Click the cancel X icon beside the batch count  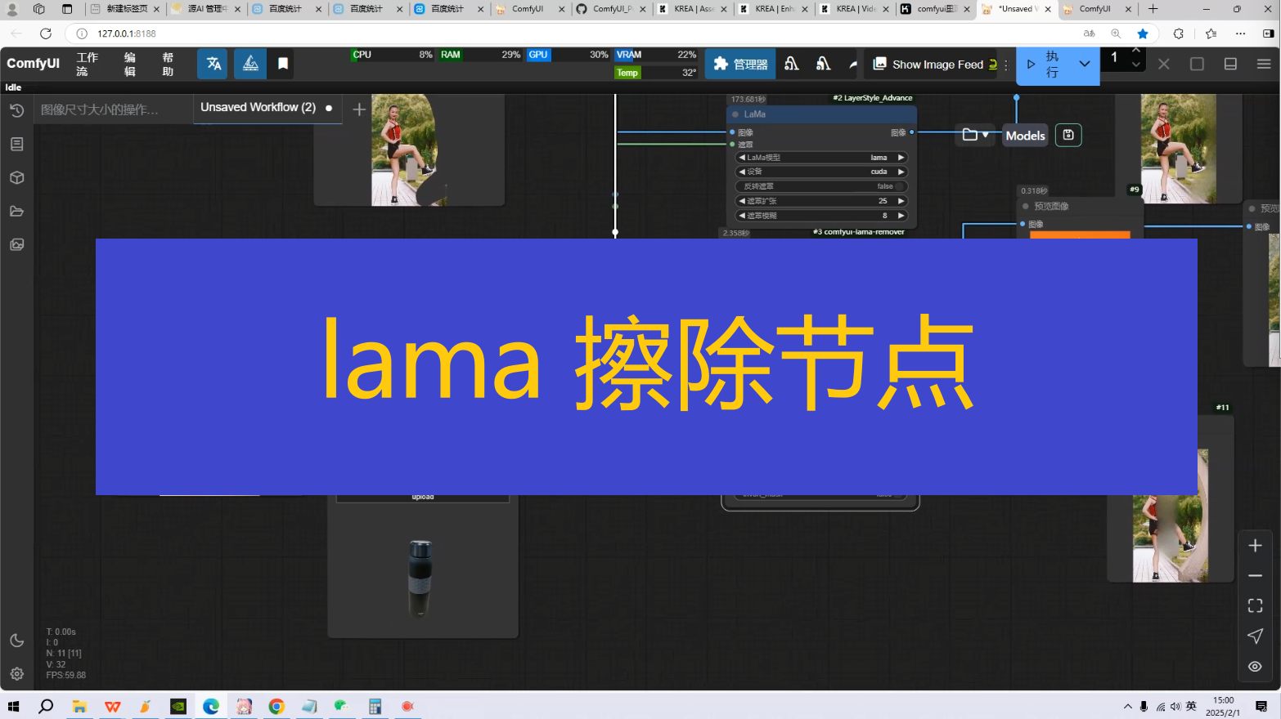pos(1163,64)
